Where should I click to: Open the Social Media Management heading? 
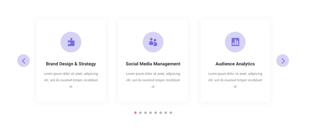[x=153, y=64]
